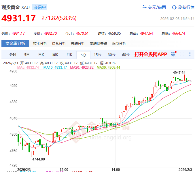Click the 卖价 value 4932.70

click(50, 33)
